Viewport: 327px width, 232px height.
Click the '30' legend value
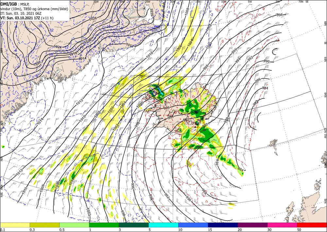270,230
